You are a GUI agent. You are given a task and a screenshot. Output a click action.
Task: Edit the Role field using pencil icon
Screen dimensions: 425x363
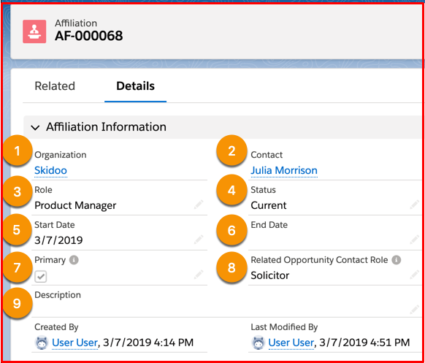[x=199, y=205]
